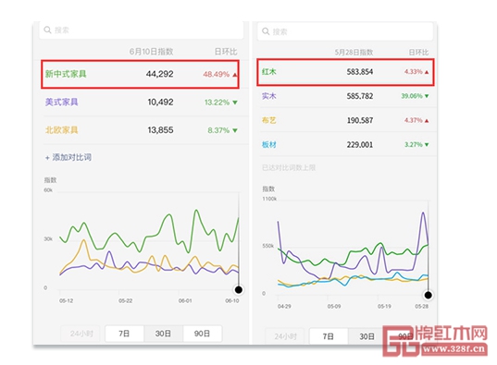497x365 pixels.
Task: Select the 北欧家具 keyword
Action: (x=61, y=130)
